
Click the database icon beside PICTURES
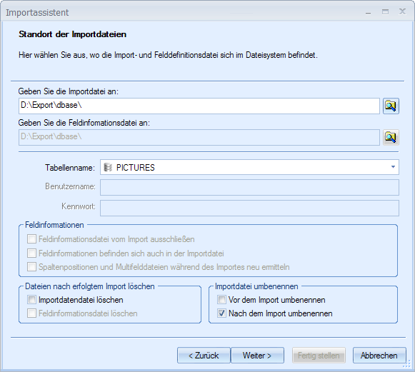(108, 167)
